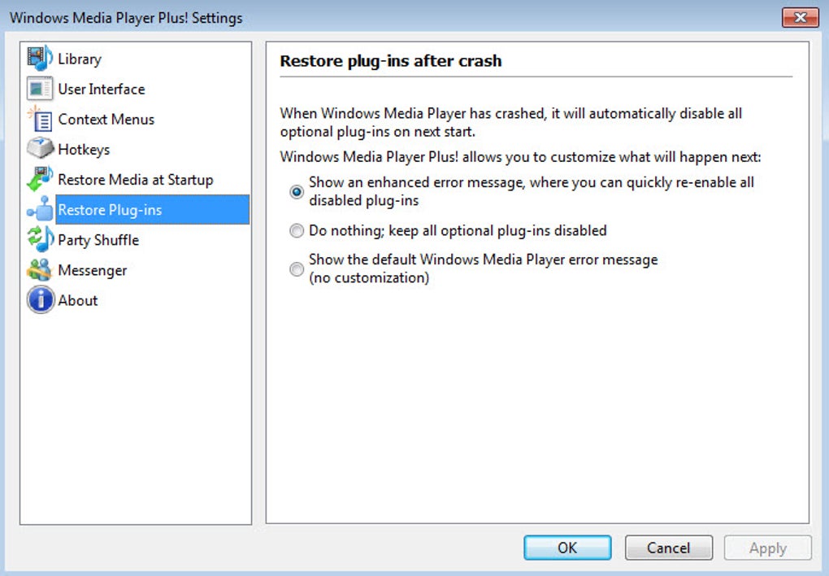
Task: Click the 'Restore plug-ins after crash' heading
Action: (391, 61)
